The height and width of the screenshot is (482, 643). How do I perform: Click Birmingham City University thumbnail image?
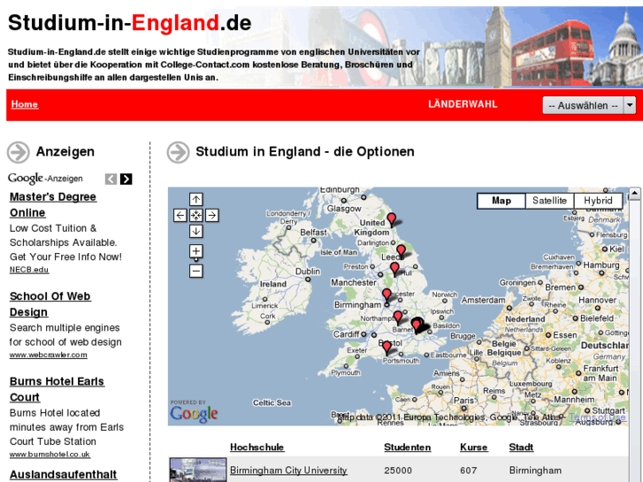click(x=198, y=471)
